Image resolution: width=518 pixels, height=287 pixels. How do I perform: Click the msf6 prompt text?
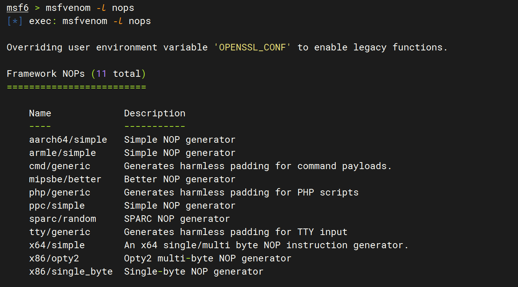point(17,8)
